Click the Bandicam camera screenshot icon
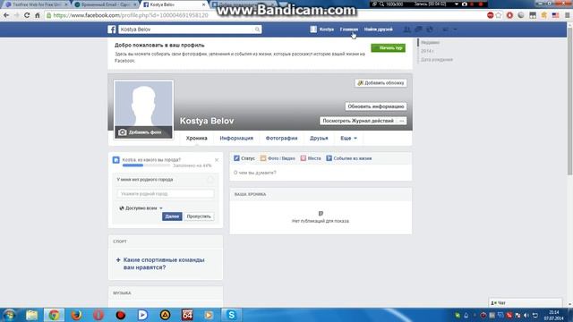Viewport: 573px width, 322px height. point(465,4)
